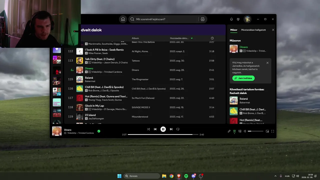Screen dimensions: 320x180
Task: Switch to Mostanában hallgatott tab
Action: point(253,30)
